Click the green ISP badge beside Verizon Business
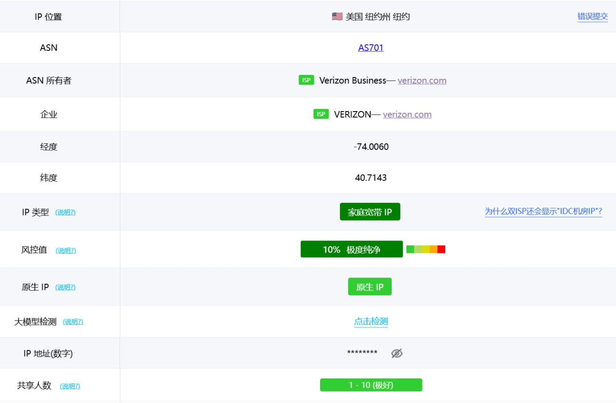Image resolution: width=616 pixels, height=403 pixels. (306, 80)
